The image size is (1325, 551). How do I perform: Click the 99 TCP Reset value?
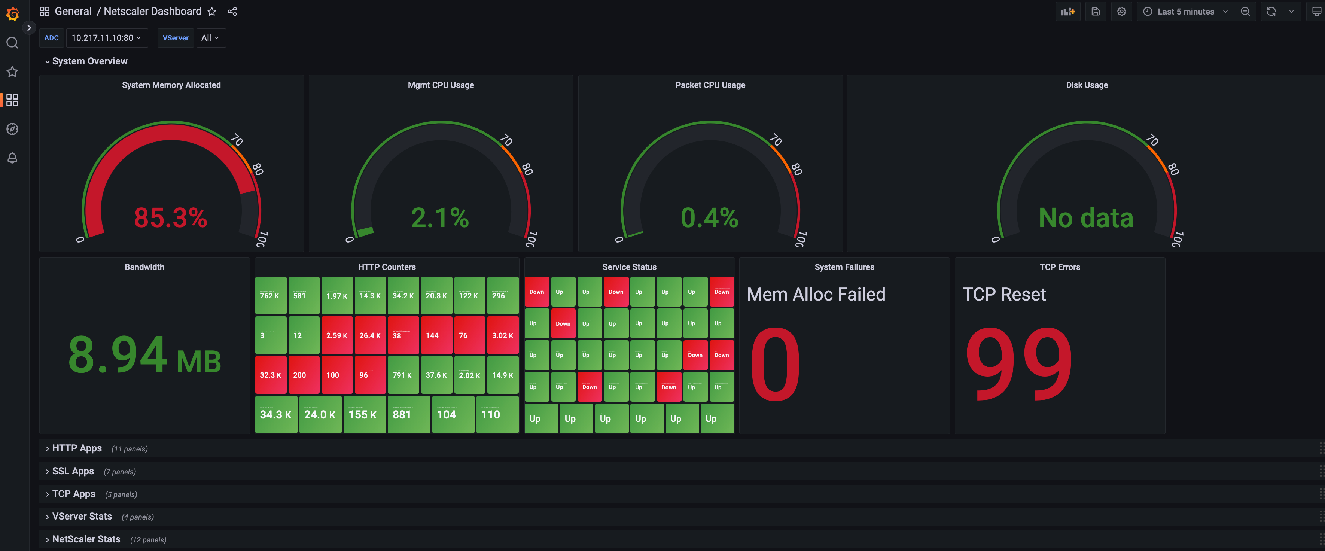click(x=1019, y=365)
